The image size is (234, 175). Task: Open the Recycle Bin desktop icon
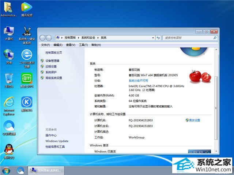[x=9, y=79]
